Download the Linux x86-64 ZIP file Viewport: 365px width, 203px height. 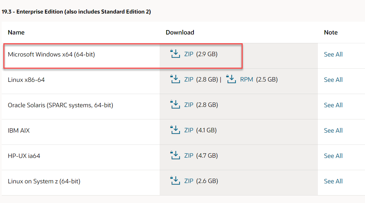pyautogui.click(x=189, y=80)
